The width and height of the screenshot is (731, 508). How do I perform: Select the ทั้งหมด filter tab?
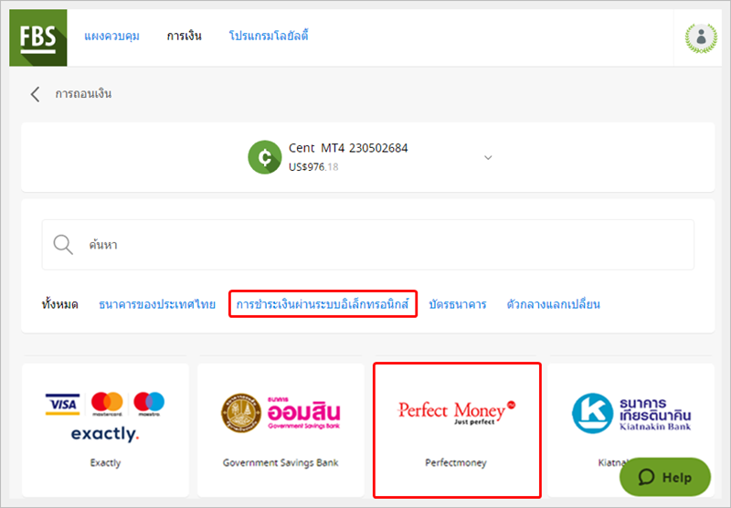(x=59, y=304)
